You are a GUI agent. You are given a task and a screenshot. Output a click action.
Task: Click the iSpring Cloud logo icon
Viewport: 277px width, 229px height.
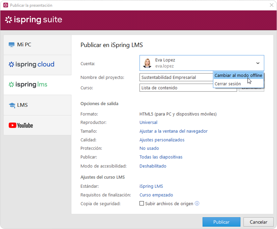pos(11,64)
